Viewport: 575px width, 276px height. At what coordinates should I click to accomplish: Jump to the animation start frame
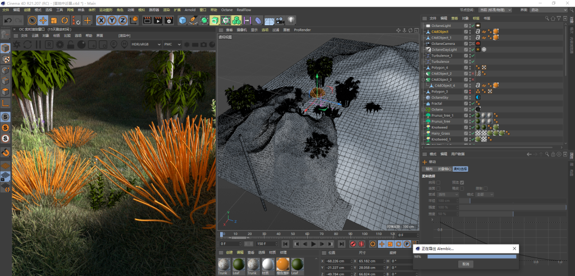click(286, 244)
